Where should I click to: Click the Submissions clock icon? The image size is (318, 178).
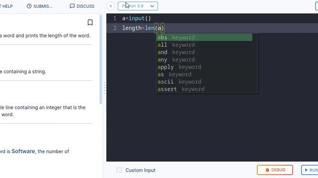[x=29, y=6]
